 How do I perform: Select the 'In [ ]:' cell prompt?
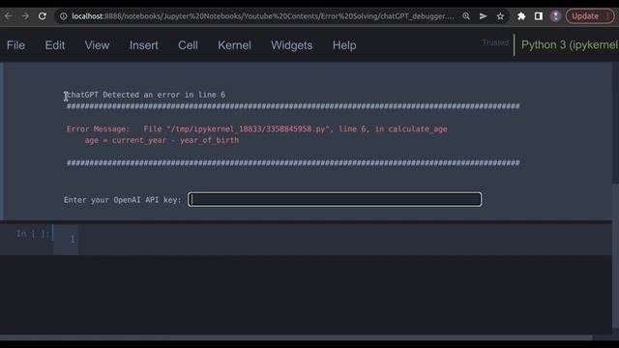33,234
